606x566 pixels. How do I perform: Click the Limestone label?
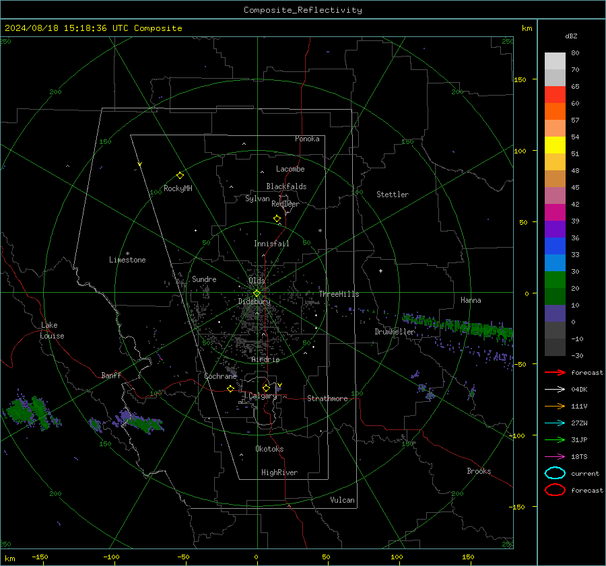(127, 260)
